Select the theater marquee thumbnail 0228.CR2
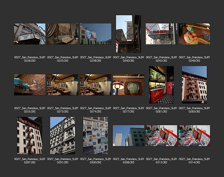This screenshot has height=177, width=224. point(30,34)
